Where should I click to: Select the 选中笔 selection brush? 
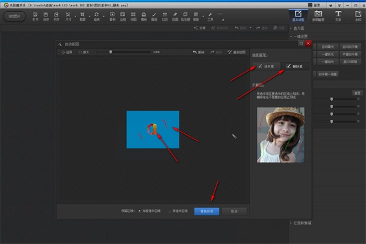click(x=266, y=66)
